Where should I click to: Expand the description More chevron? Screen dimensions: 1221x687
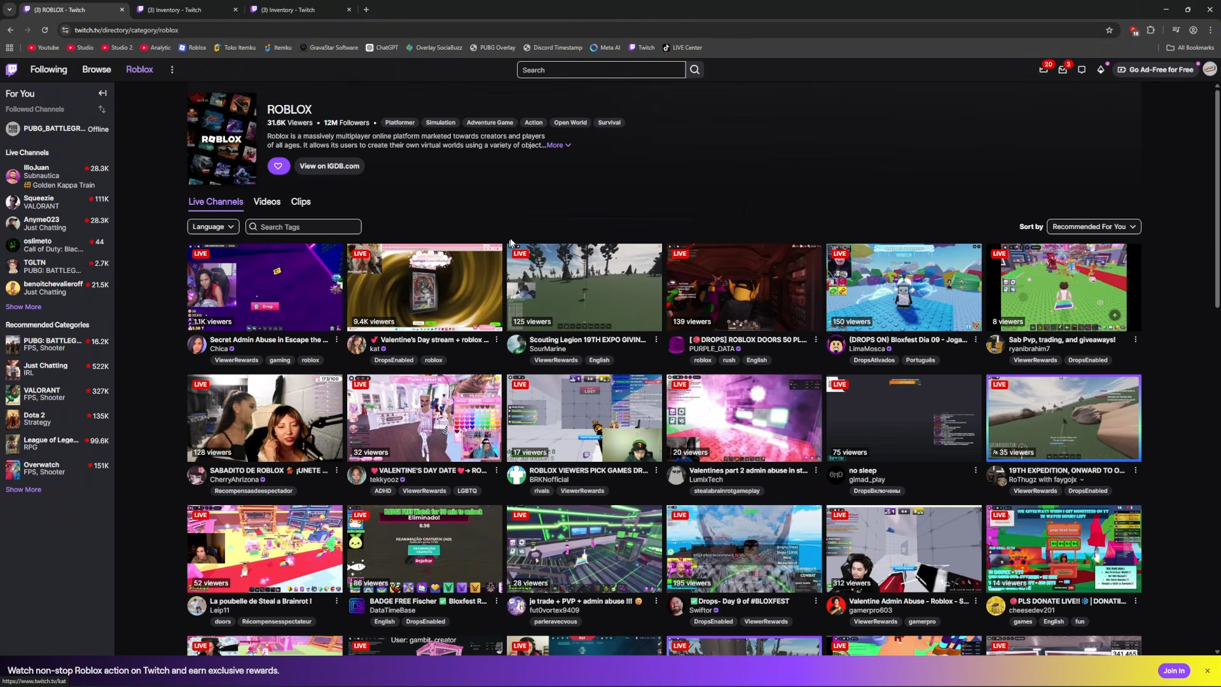point(559,146)
